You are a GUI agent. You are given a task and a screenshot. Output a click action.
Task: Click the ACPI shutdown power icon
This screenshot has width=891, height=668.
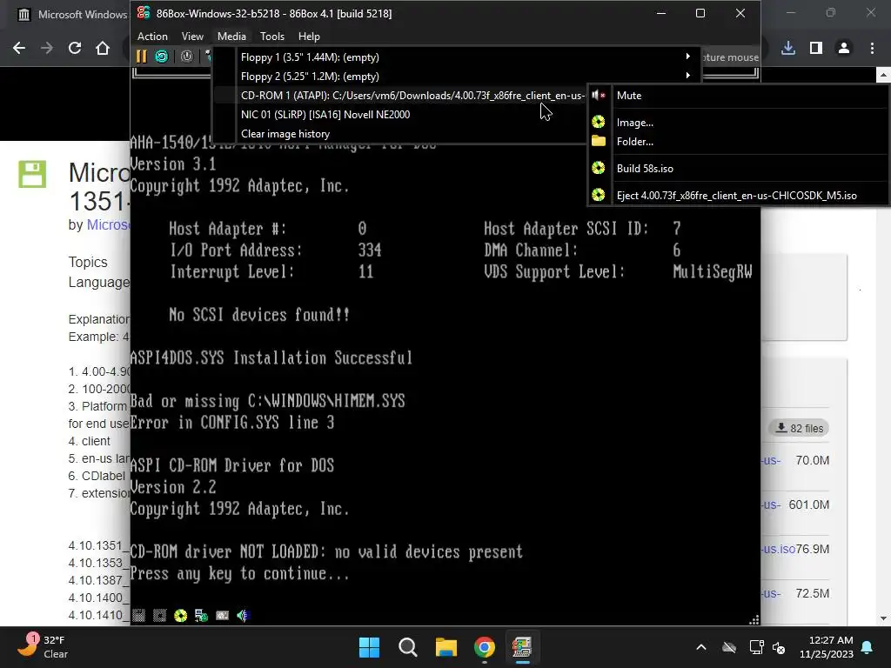tap(187, 57)
